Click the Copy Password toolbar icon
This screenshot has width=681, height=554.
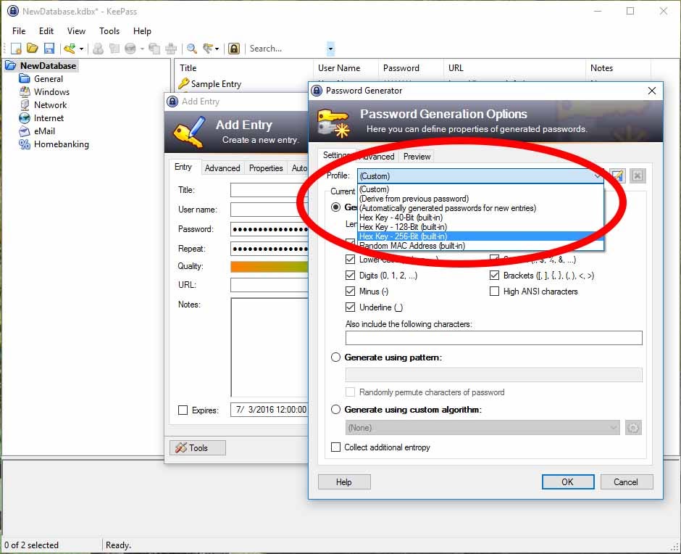114,49
